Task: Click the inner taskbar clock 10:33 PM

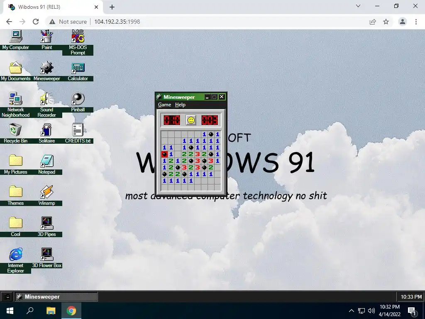Action: click(411, 297)
